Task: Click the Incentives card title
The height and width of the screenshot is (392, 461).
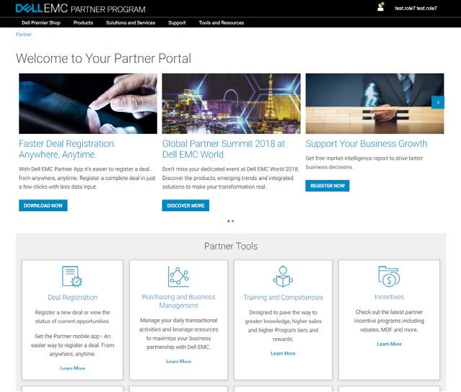Action: point(390,297)
